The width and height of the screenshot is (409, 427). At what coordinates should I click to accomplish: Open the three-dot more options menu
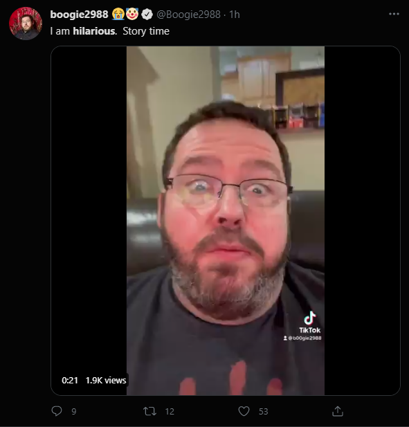(394, 14)
